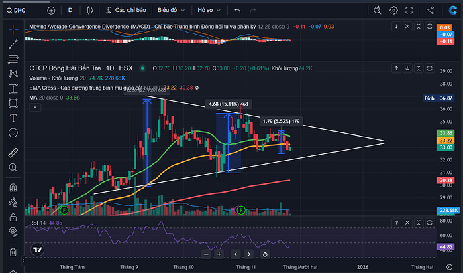
Task: Enter fullscreen chart mode
Action: [x=409, y=10]
